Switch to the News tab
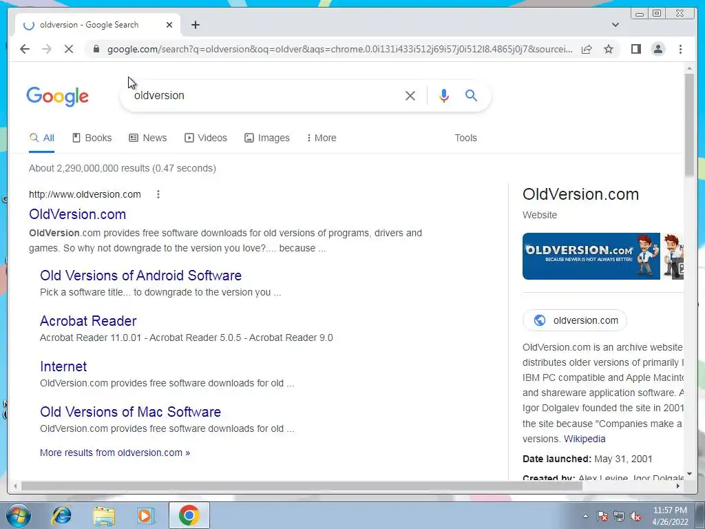The image size is (705, 529). (148, 138)
